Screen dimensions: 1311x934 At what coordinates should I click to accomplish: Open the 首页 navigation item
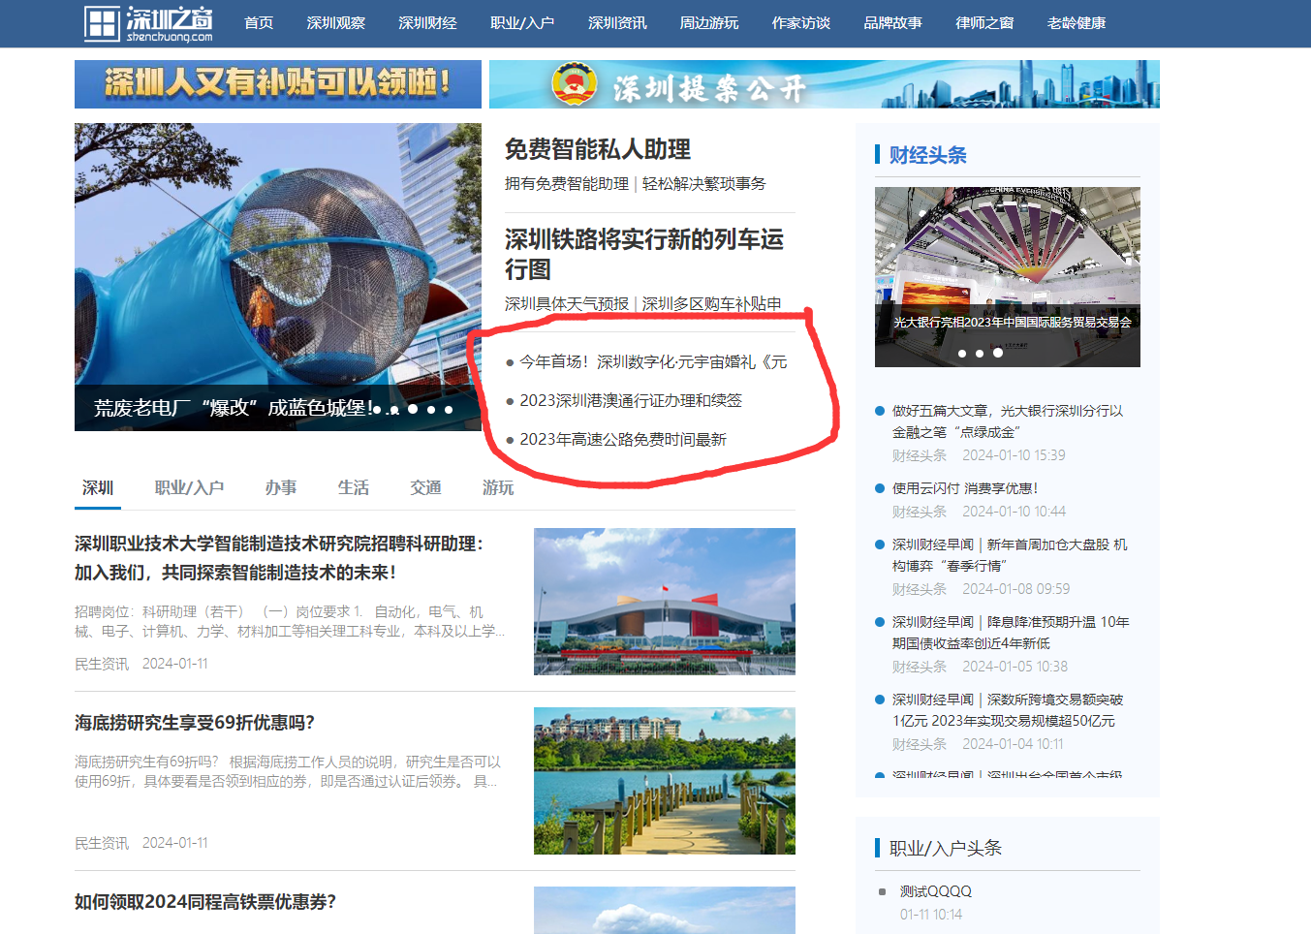259,23
